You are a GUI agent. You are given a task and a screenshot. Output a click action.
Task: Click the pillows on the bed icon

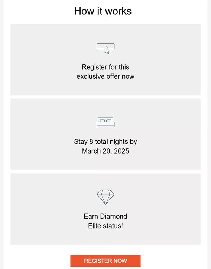[x=105, y=121]
